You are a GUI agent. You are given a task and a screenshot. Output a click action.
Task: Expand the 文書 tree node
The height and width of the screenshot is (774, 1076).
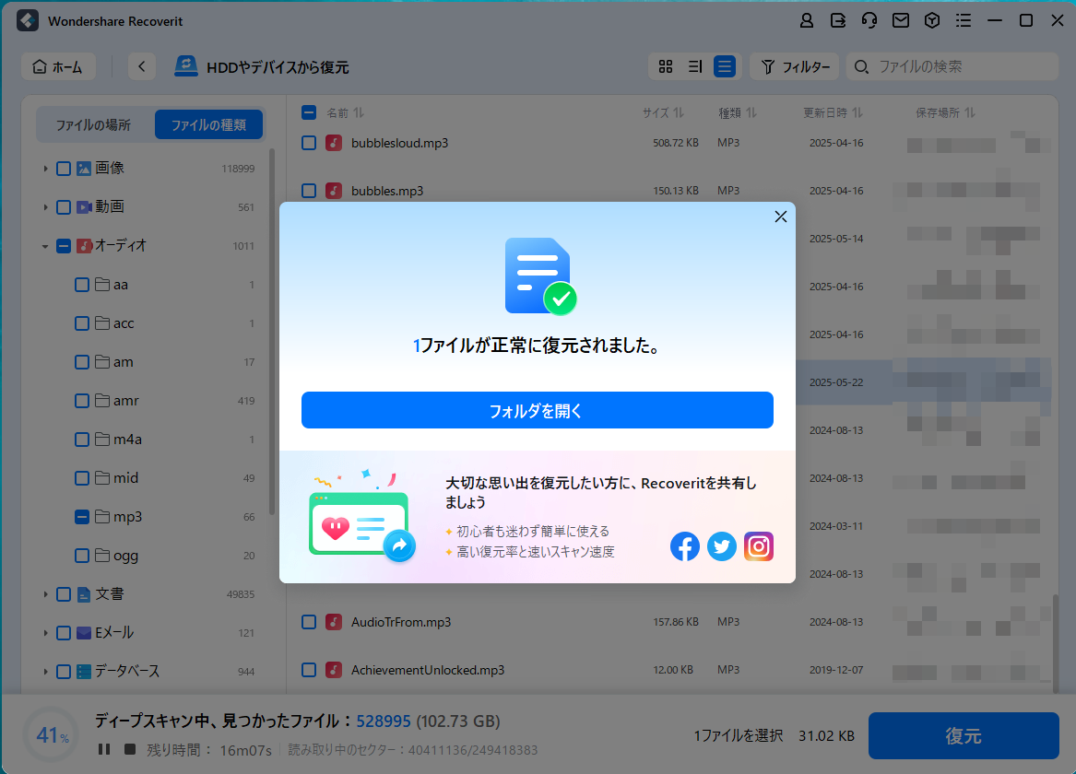[45, 594]
